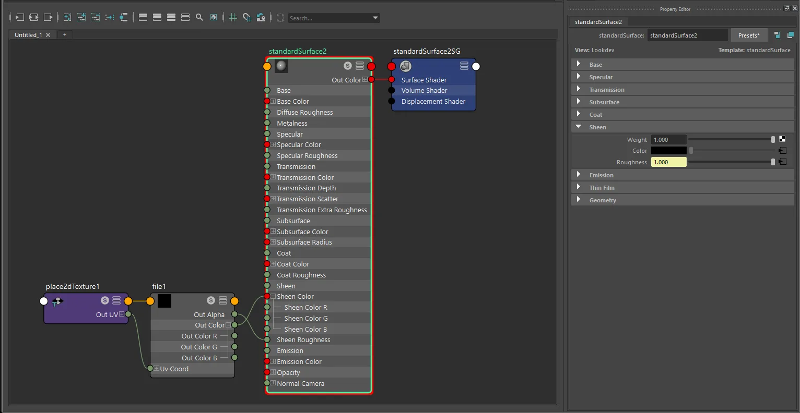Set nodes to custom attribute view mode
The height and width of the screenshot is (413, 800).
(185, 18)
